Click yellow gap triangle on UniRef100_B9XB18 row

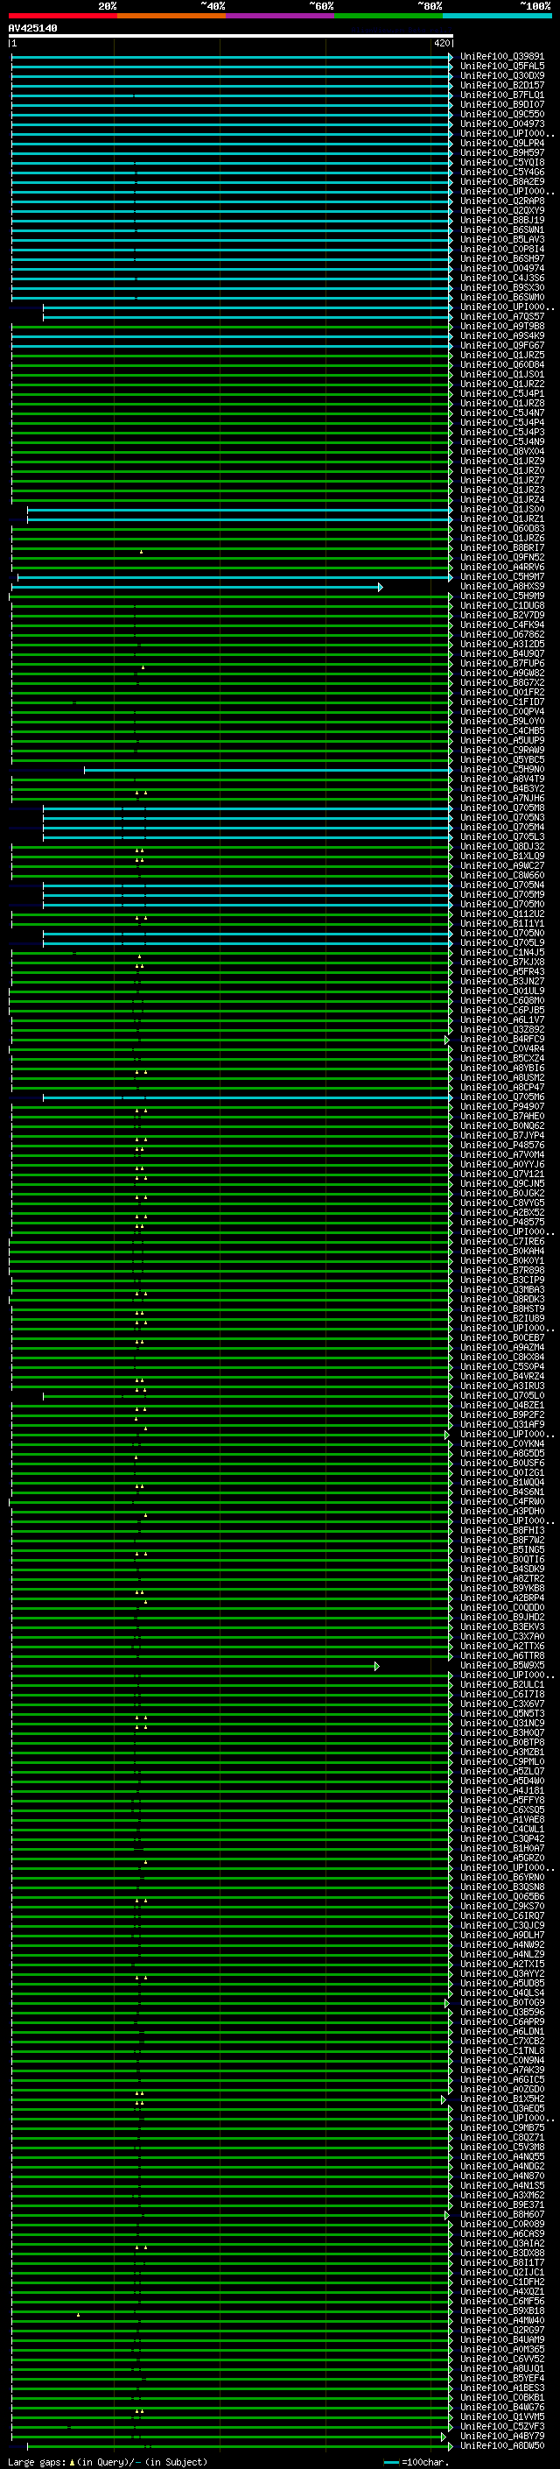[79, 2315]
